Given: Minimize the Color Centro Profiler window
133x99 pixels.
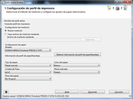Looking at the screenshot, I should pyautogui.click(x=117, y=2).
